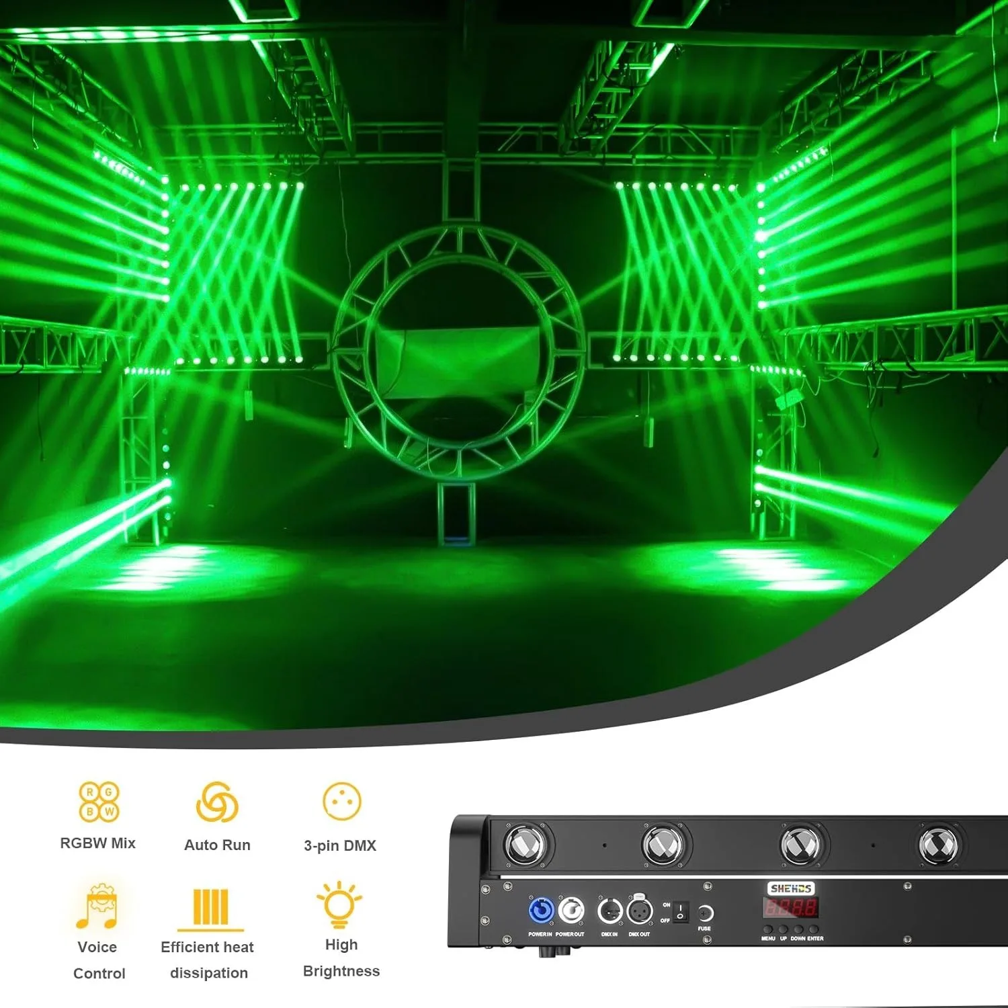Click the white POWER OUT connector
Screen dimensions: 1008x1008
[571, 911]
